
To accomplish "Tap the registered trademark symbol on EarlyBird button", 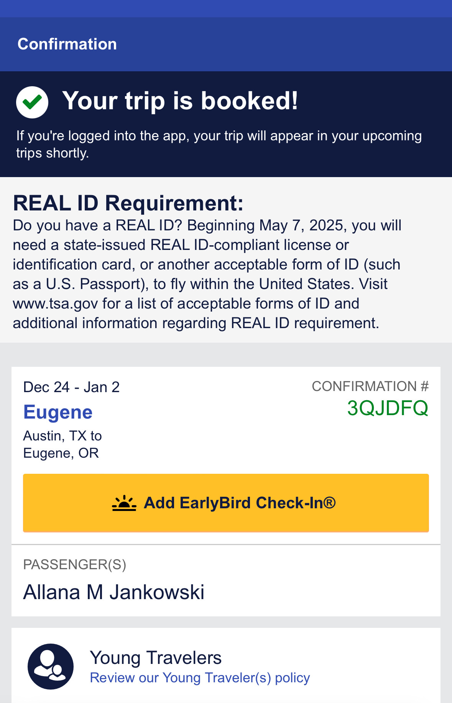I will (329, 502).
